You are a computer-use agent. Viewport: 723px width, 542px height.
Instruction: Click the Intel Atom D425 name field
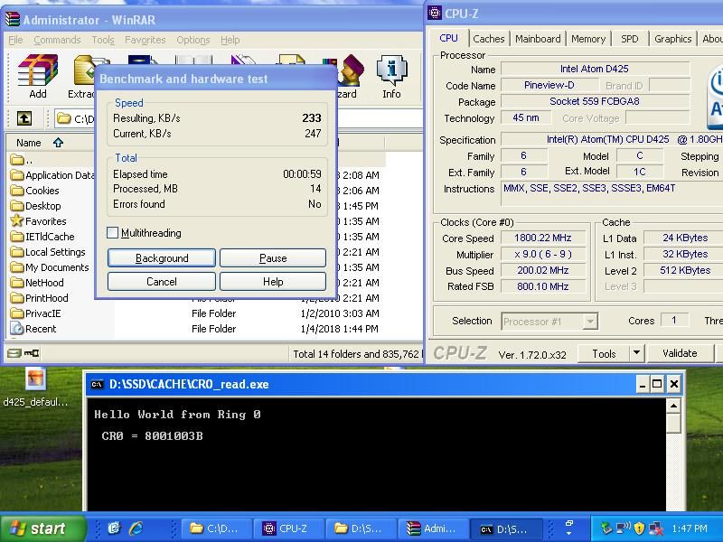[x=595, y=69]
